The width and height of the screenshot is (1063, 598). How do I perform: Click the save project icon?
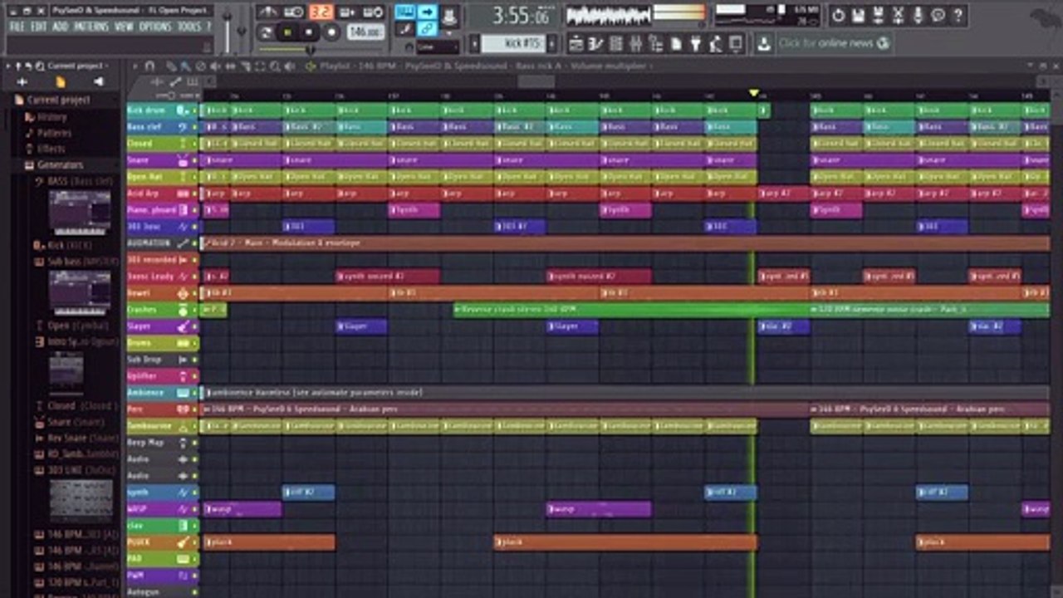tap(858, 15)
